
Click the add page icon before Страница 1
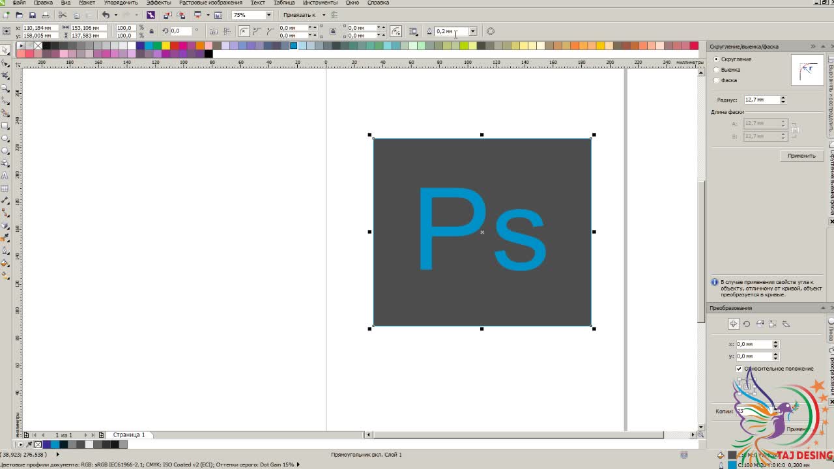(102, 434)
